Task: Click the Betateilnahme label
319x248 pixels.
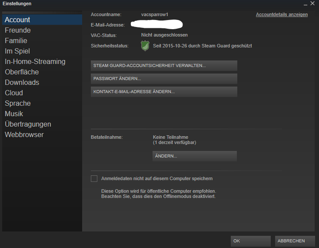Action: [106, 137]
